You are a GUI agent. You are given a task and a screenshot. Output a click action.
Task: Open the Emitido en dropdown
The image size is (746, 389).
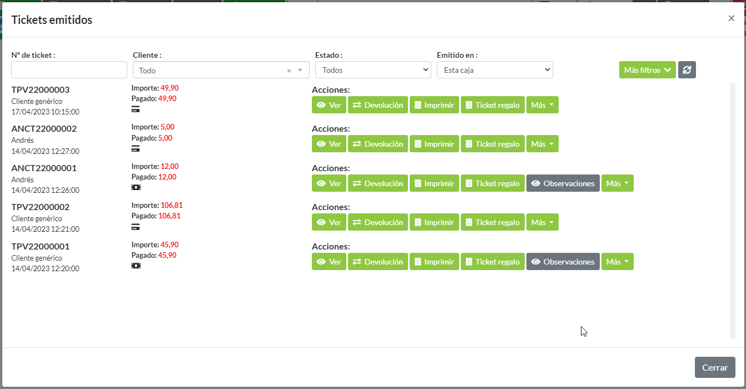(495, 70)
